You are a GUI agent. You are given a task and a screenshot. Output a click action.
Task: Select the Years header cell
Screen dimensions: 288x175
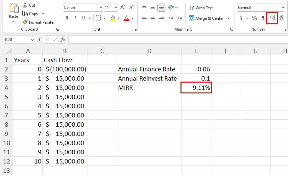28,60
